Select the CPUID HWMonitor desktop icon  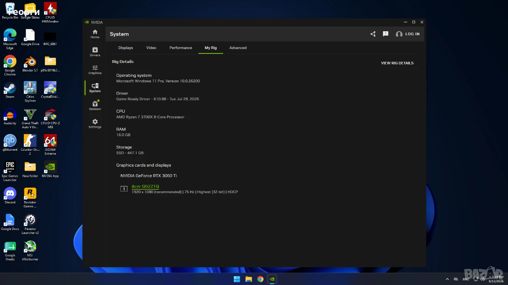click(x=50, y=13)
